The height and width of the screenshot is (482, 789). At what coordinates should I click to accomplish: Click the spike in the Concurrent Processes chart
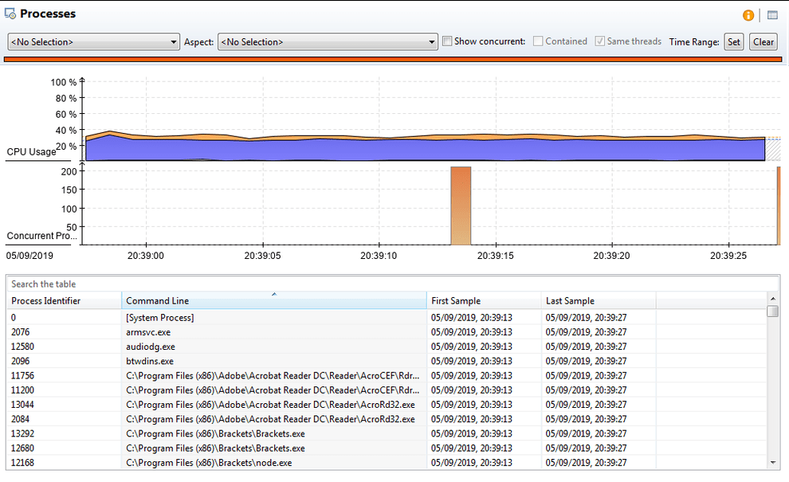click(x=462, y=203)
